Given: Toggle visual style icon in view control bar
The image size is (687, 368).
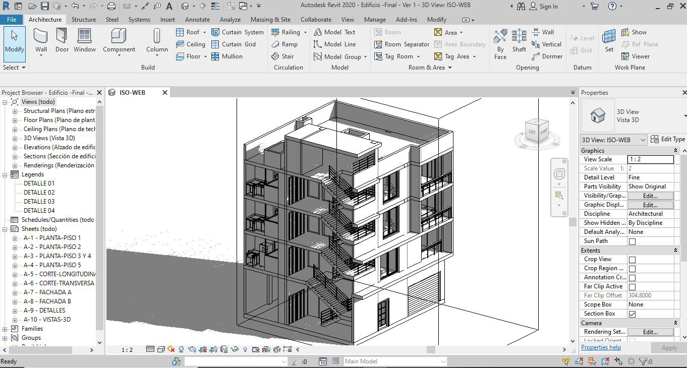Looking at the screenshot, I should coord(161,349).
